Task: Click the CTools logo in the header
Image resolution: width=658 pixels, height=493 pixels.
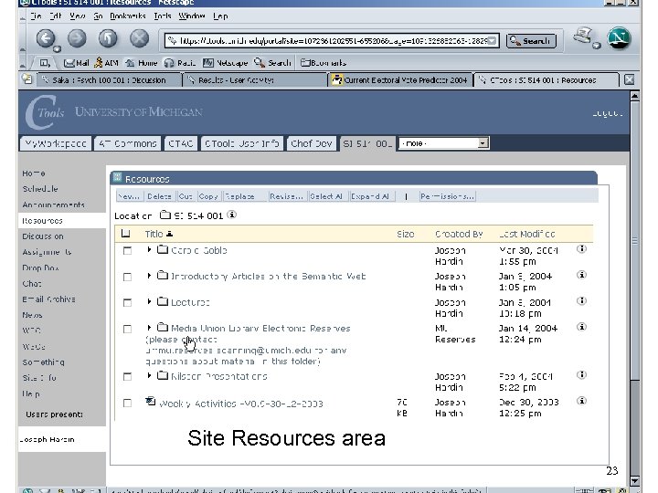Action: coord(46,112)
